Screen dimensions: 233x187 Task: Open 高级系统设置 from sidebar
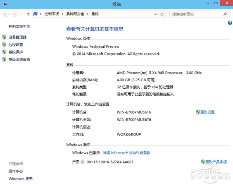click(19, 59)
